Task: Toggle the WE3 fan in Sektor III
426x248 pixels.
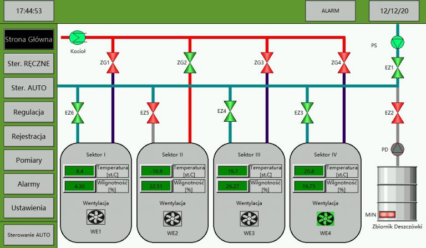Action: (x=248, y=218)
